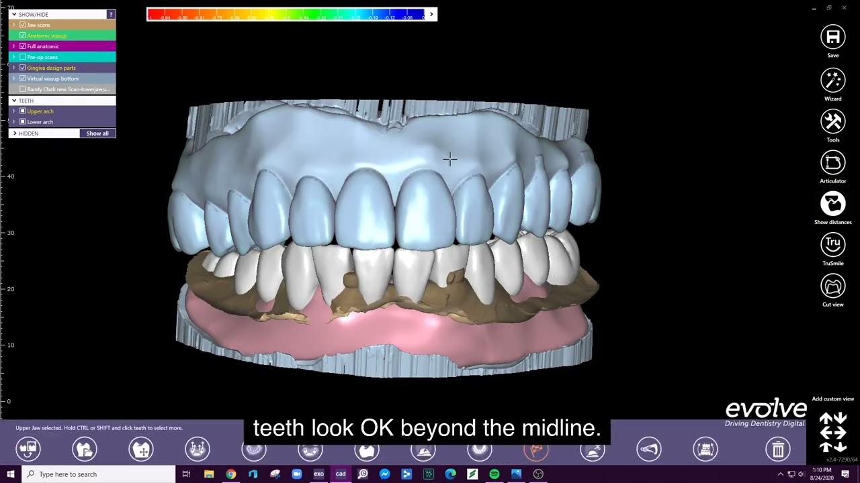Expand the Upper arch tree arrow
Image resolution: width=860 pixels, height=483 pixels.
click(x=13, y=111)
